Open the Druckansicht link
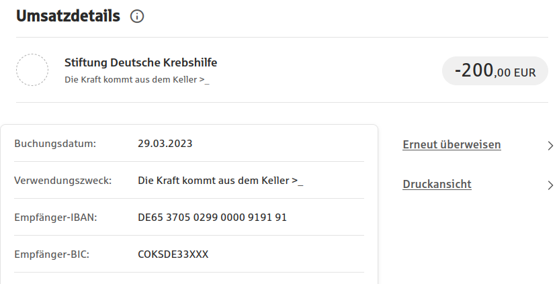Image resolution: width=559 pixels, height=284 pixels. pyautogui.click(x=437, y=185)
